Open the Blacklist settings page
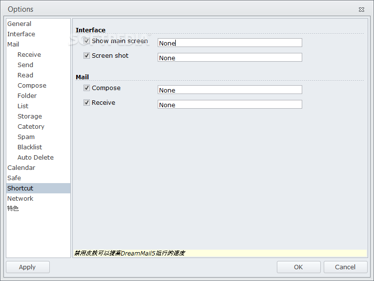The width and height of the screenshot is (374, 281). tap(30, 147)
